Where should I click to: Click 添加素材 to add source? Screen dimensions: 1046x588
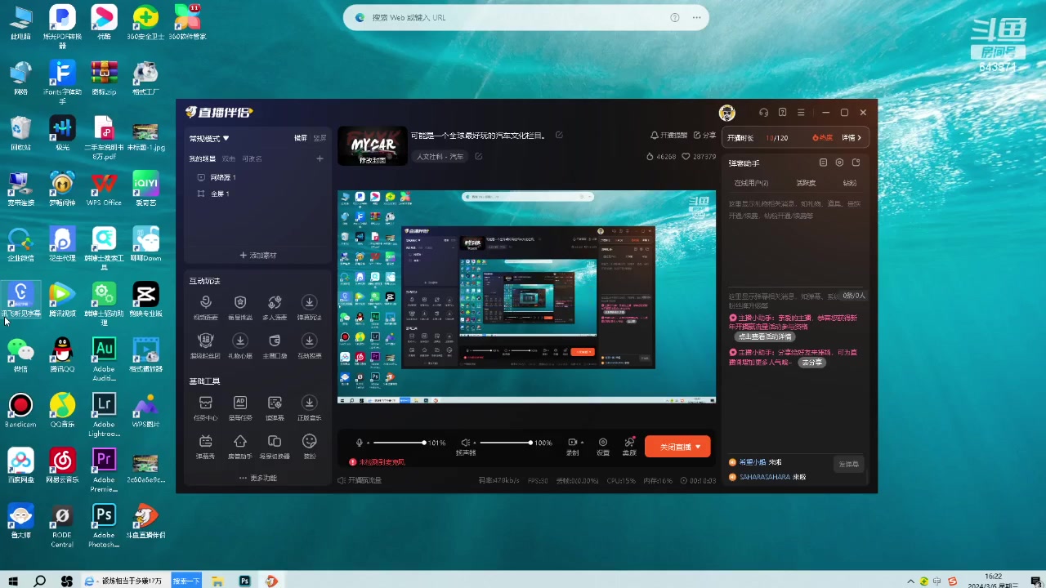(x=258, y=256)
